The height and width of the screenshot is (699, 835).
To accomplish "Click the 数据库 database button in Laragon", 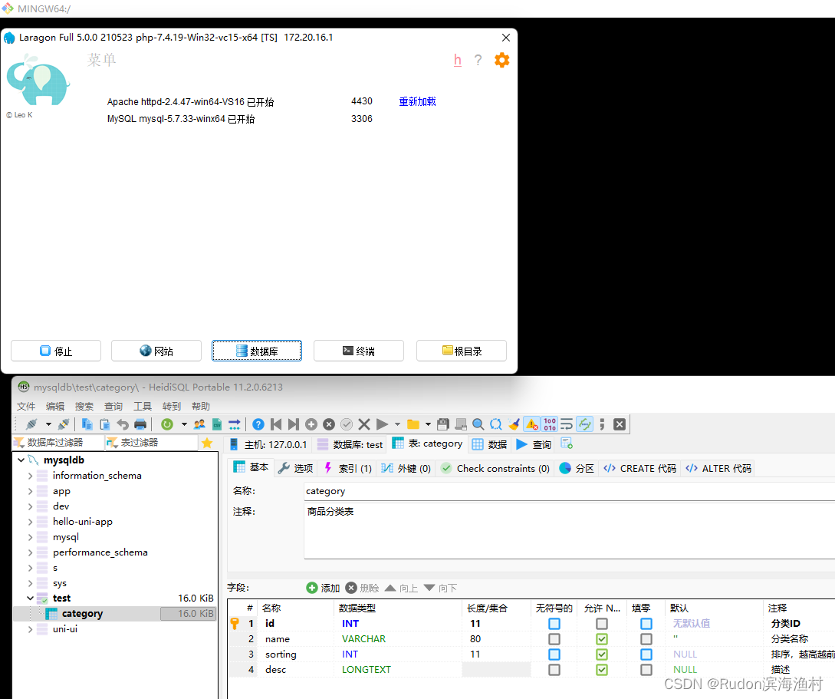I will click(x=257, y=351).
